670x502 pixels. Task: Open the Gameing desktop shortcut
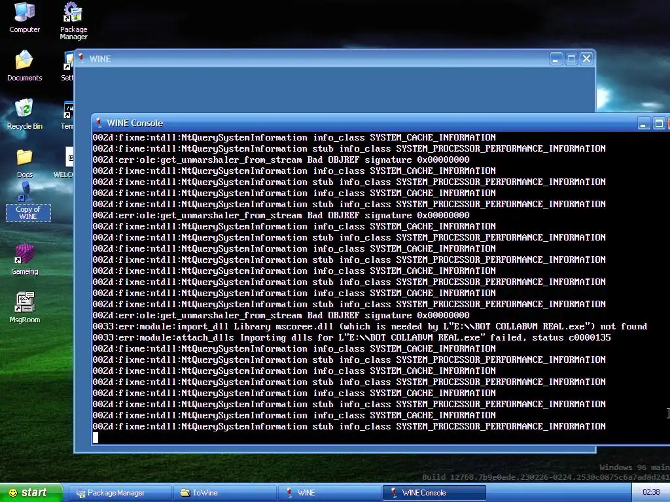point(24,259)
